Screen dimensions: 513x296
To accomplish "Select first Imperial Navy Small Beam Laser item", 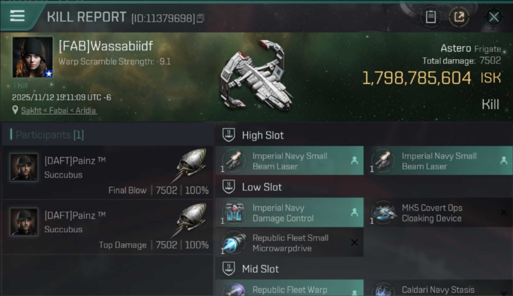I will pyautogui.click(x=289, y=161).
